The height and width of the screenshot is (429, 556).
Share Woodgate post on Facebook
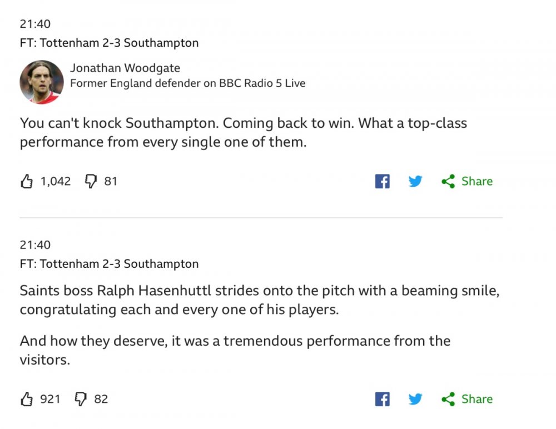(x=382, y=181)
